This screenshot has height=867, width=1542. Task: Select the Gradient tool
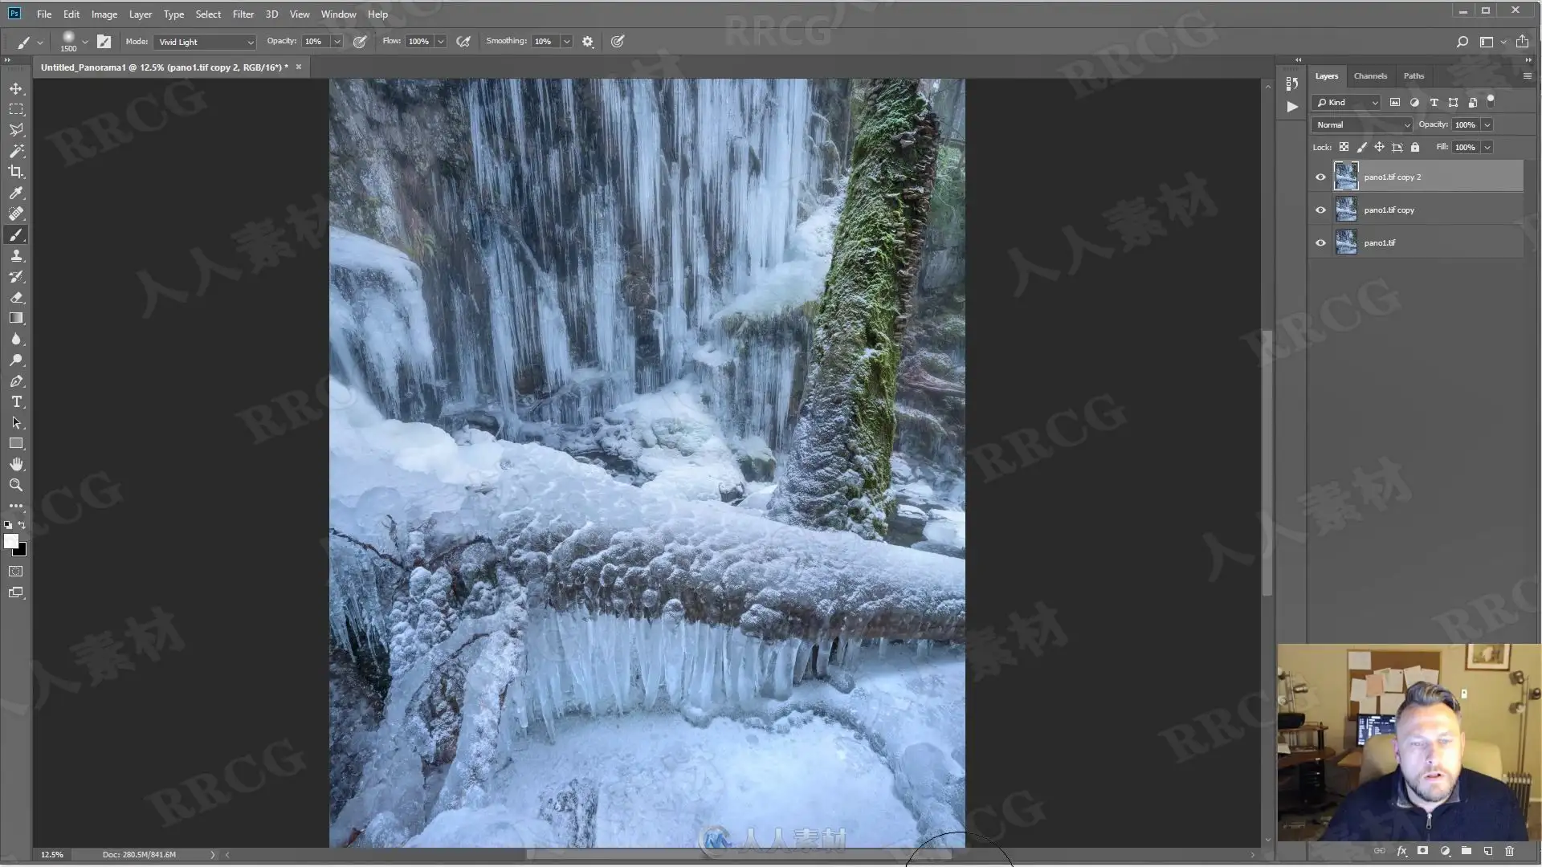pos(16,318)
